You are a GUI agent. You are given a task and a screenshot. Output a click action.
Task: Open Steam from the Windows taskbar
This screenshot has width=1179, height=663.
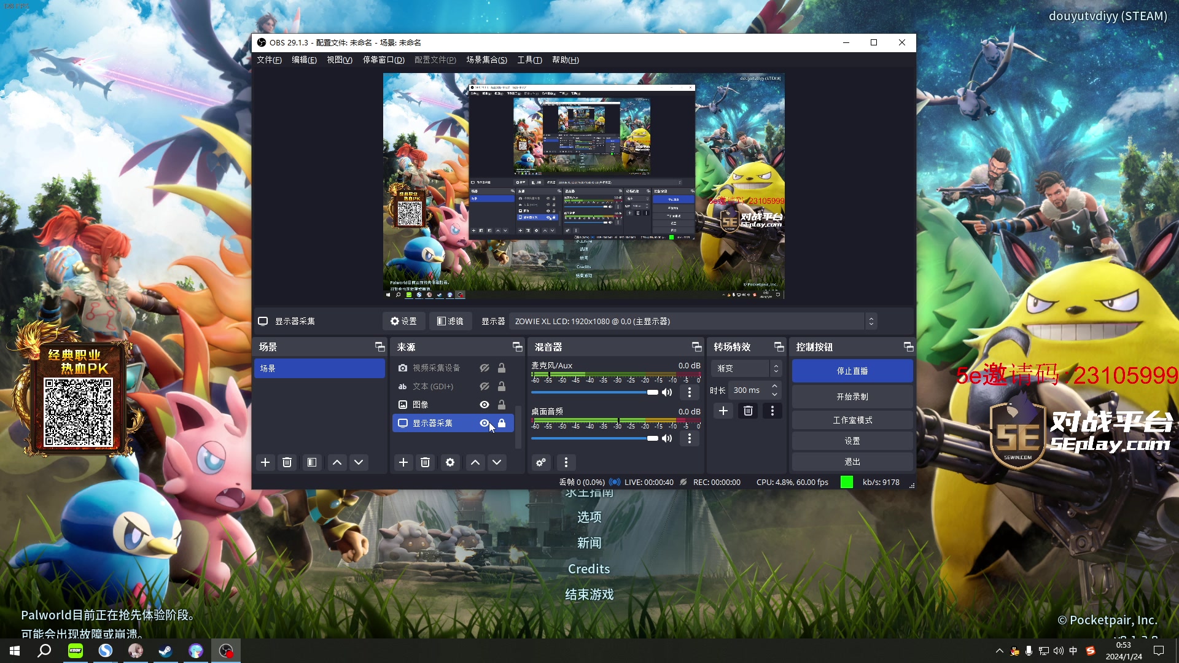point(166,651)
